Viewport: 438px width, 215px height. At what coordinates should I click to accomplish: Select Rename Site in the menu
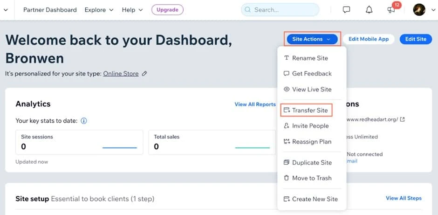tap(309, 58)
